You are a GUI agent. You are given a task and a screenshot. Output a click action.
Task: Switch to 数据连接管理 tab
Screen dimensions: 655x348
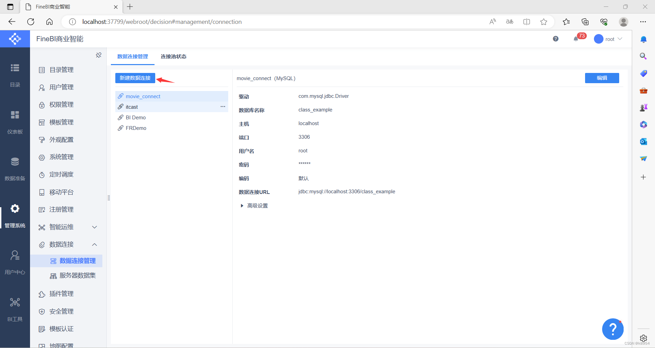coord(133,57)
